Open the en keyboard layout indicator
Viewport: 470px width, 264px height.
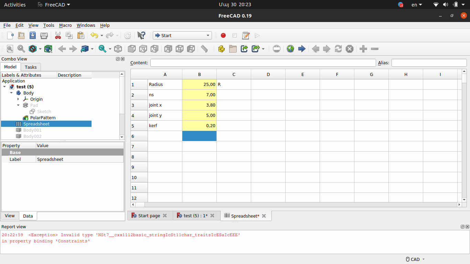coord(417,5)
